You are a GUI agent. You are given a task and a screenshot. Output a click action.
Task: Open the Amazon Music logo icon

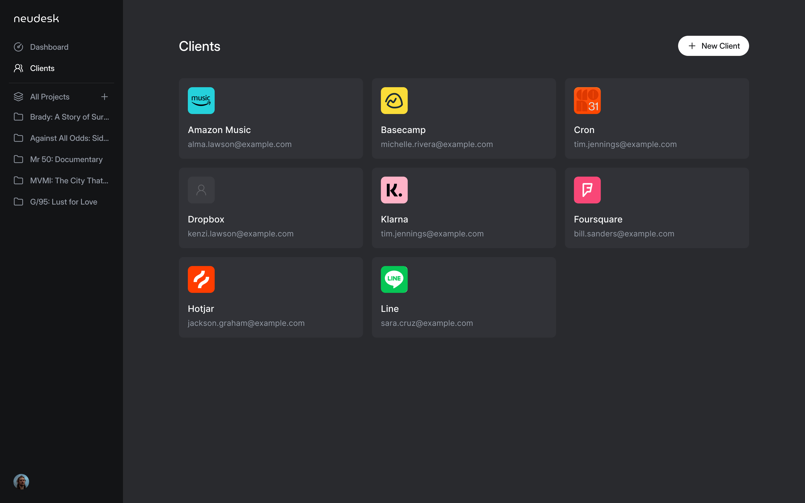pos(201,101)
